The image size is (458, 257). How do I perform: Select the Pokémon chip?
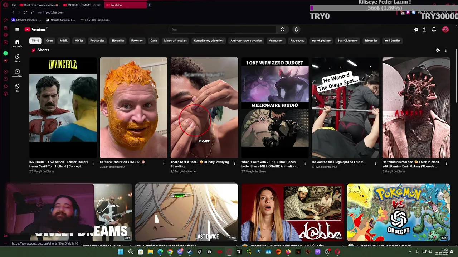137,41
